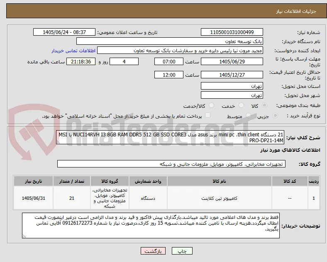Click item name cell کامپیوتر تین کلاینت

[x=219, y=198]
